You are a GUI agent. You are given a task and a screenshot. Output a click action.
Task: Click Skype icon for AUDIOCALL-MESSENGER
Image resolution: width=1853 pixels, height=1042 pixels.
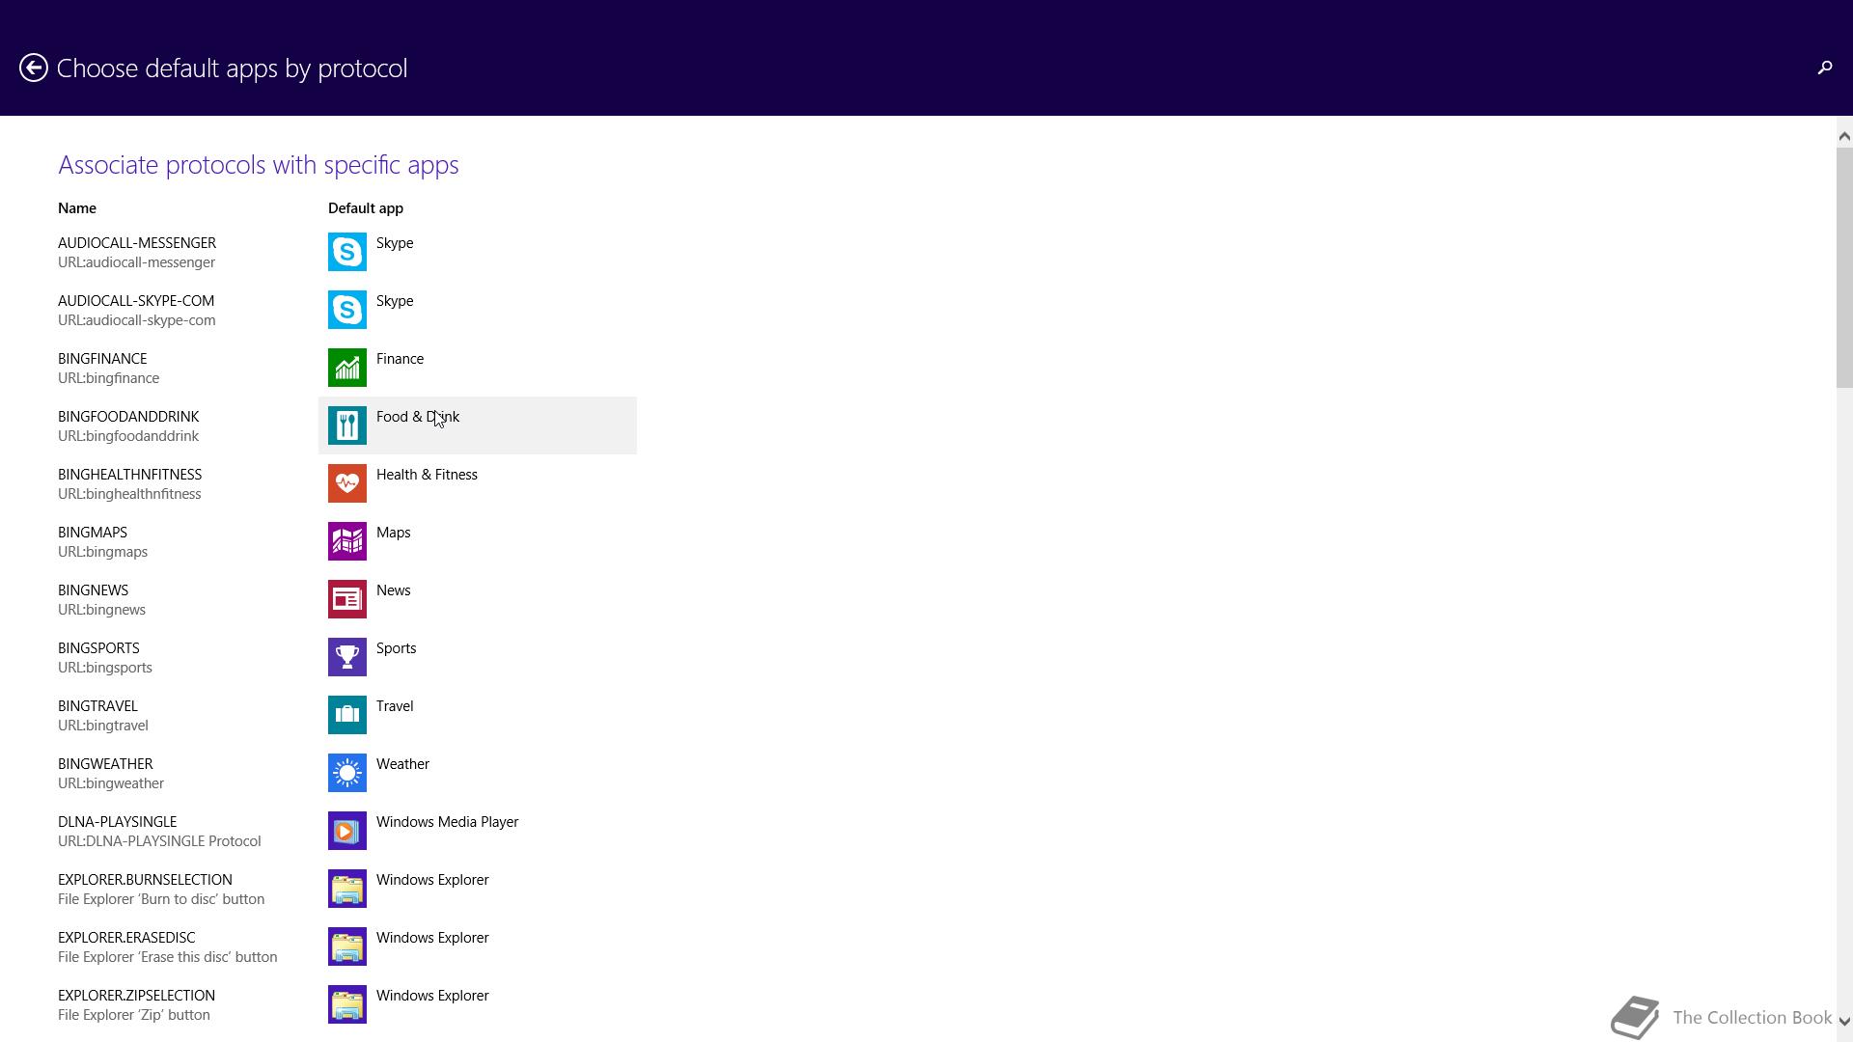pyautogui.click(x=347, y=252)
